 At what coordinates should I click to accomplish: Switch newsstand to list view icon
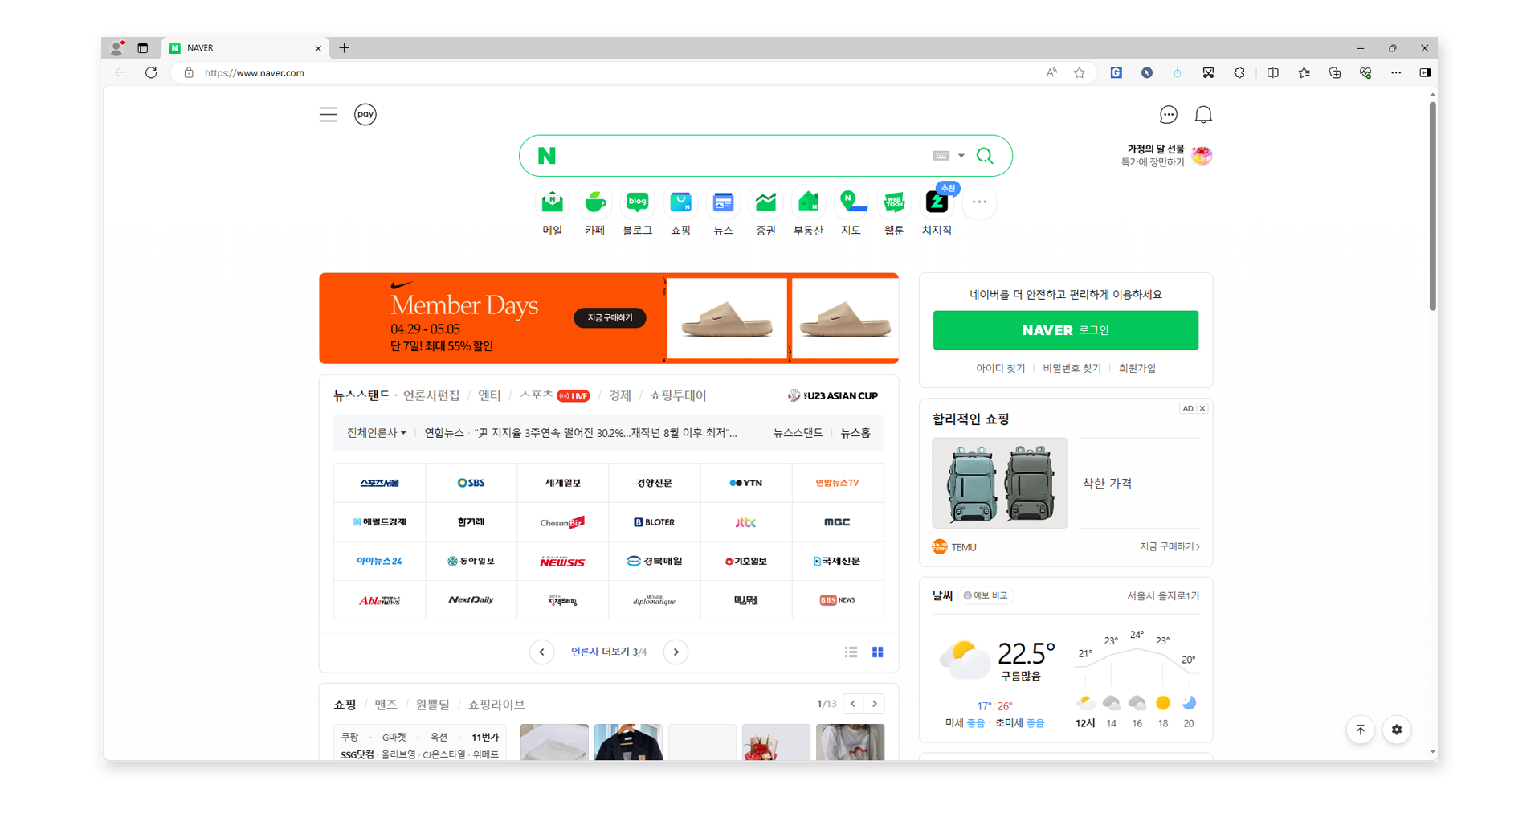[851, 652]
